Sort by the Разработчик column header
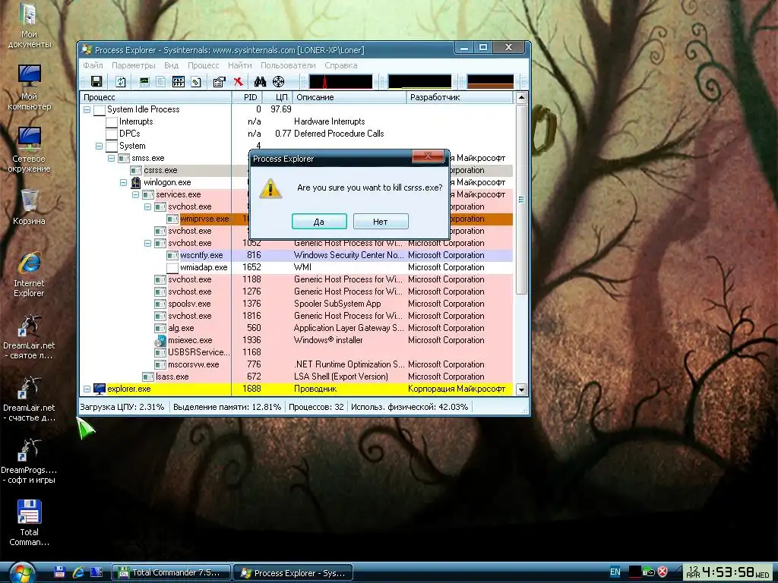 [460, 97]
